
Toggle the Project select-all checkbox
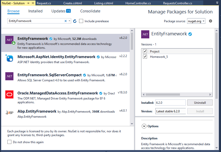145,51
